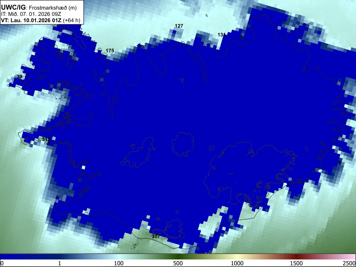Click the color scale label 500
The width and height of the screenshot is (356, 267).
tap(178, 263)
